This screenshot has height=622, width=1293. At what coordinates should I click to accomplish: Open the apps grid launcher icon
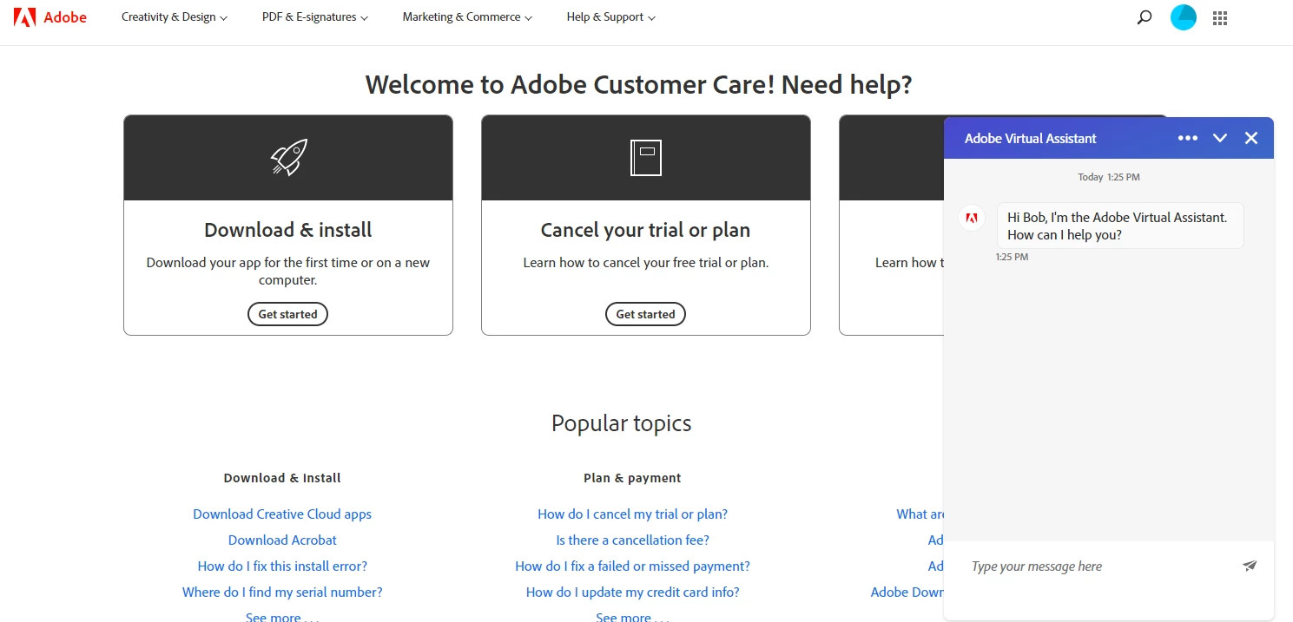click(1220, 17)
